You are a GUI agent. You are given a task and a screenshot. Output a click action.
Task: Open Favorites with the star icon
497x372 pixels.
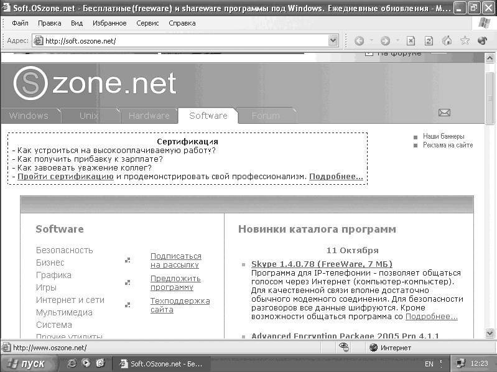[465, 40]
